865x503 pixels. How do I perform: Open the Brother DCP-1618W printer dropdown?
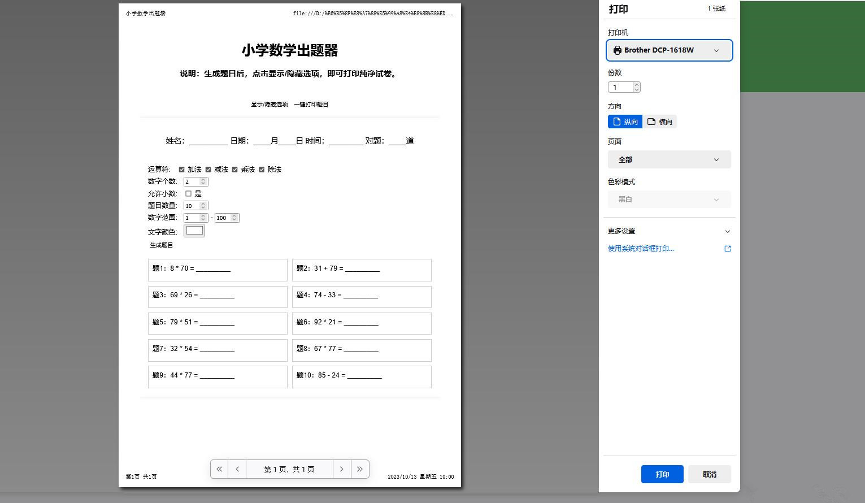670,50
